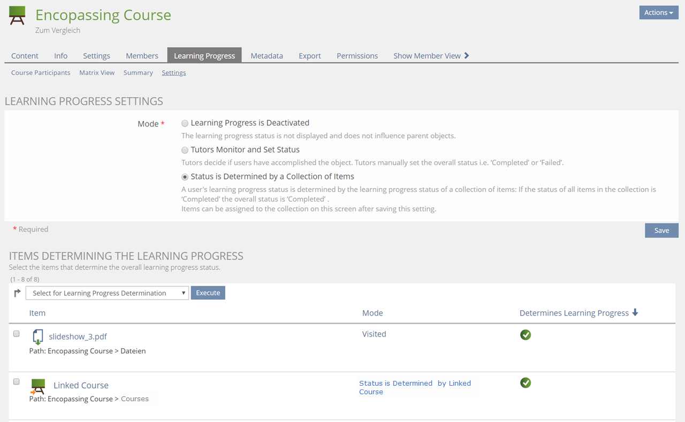Switch to the Members tab
Image resolution: width=685 pixels, height=422 pixels.
pos(142,56)
